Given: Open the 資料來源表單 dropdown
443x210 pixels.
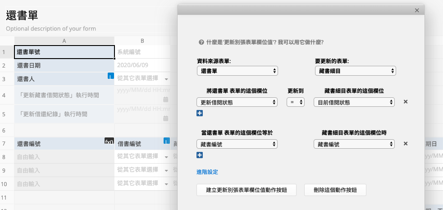Looking at the screenshot, I should pyautogui.click(x=237, y=71).
